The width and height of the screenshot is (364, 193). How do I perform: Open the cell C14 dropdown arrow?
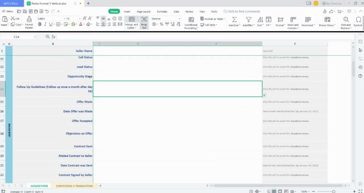[x=264, y=95]
